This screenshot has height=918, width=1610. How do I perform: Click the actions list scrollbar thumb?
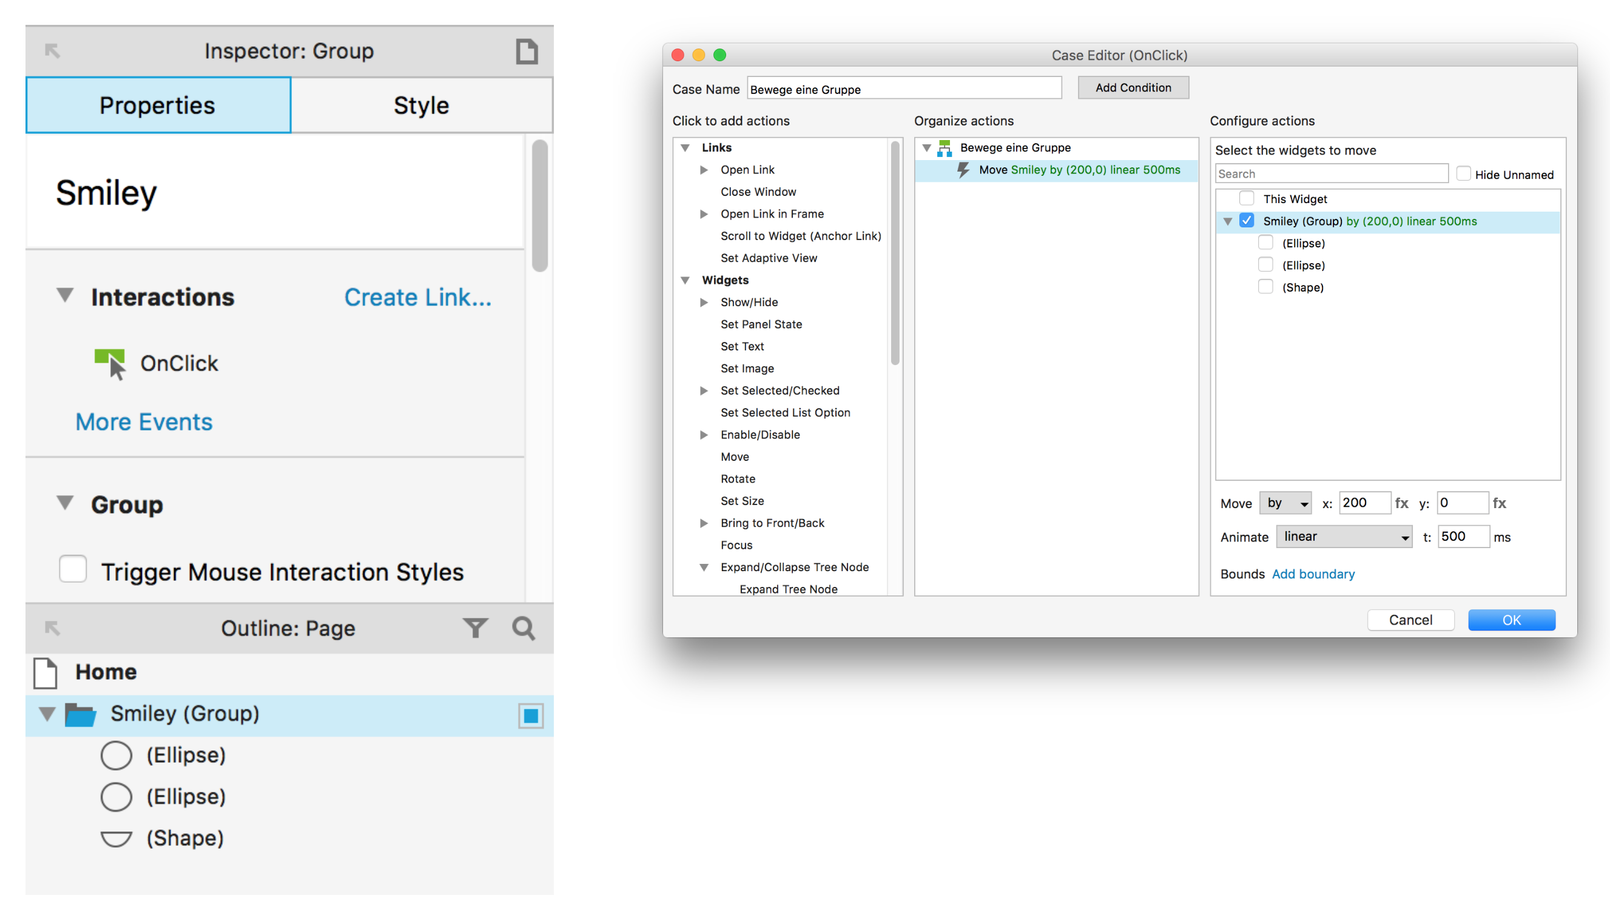pyautogui.click(x=894, y=253)
